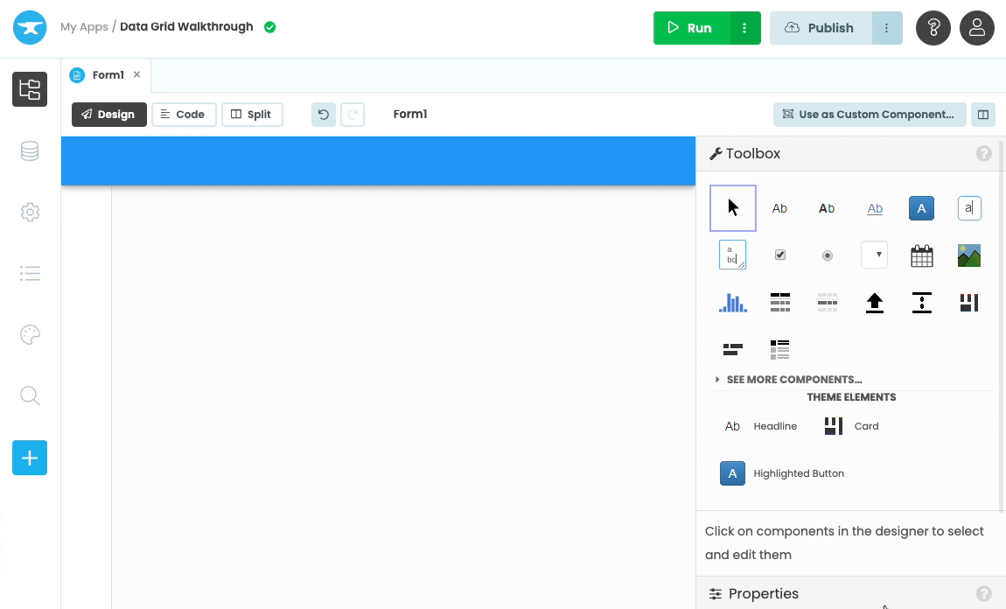Run the app

click(x=691, y=28)
